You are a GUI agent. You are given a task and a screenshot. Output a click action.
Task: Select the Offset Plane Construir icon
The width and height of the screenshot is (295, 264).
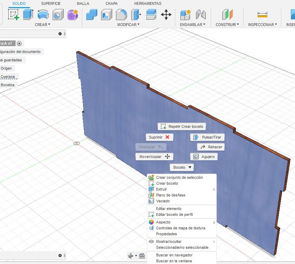[x=227, y=15]
